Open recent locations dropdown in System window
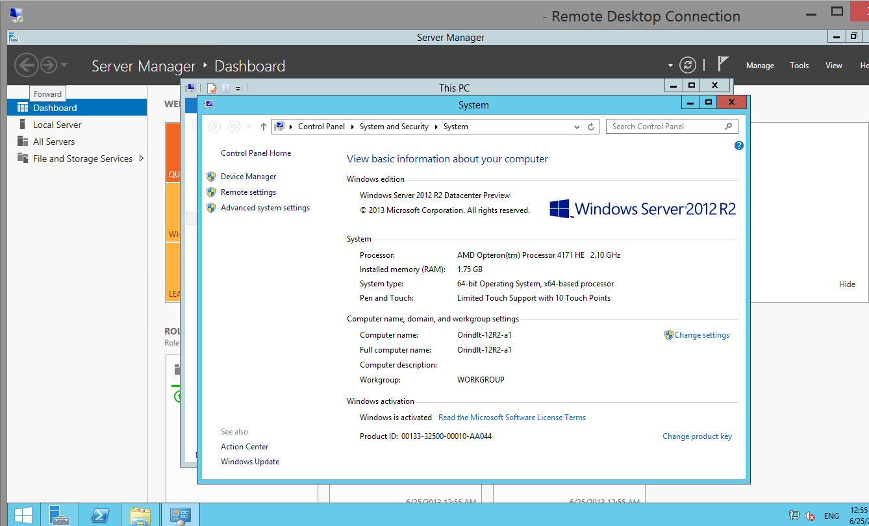869x526 pixels. pos(249,127)
